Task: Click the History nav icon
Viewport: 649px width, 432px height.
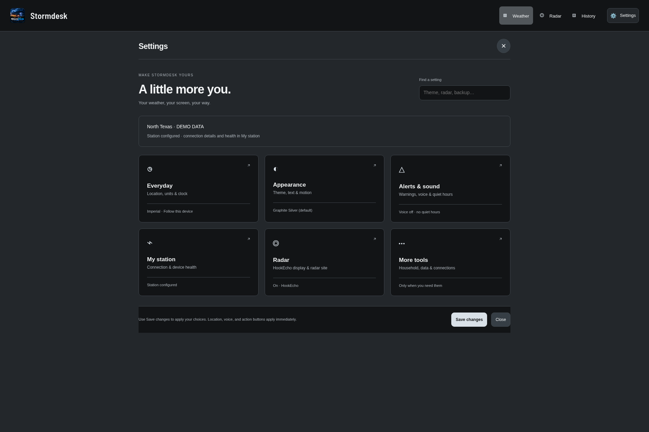Action: point(574,16)
